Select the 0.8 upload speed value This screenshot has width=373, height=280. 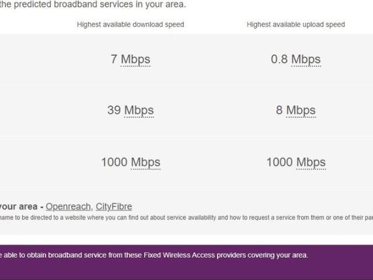(279, 59)
